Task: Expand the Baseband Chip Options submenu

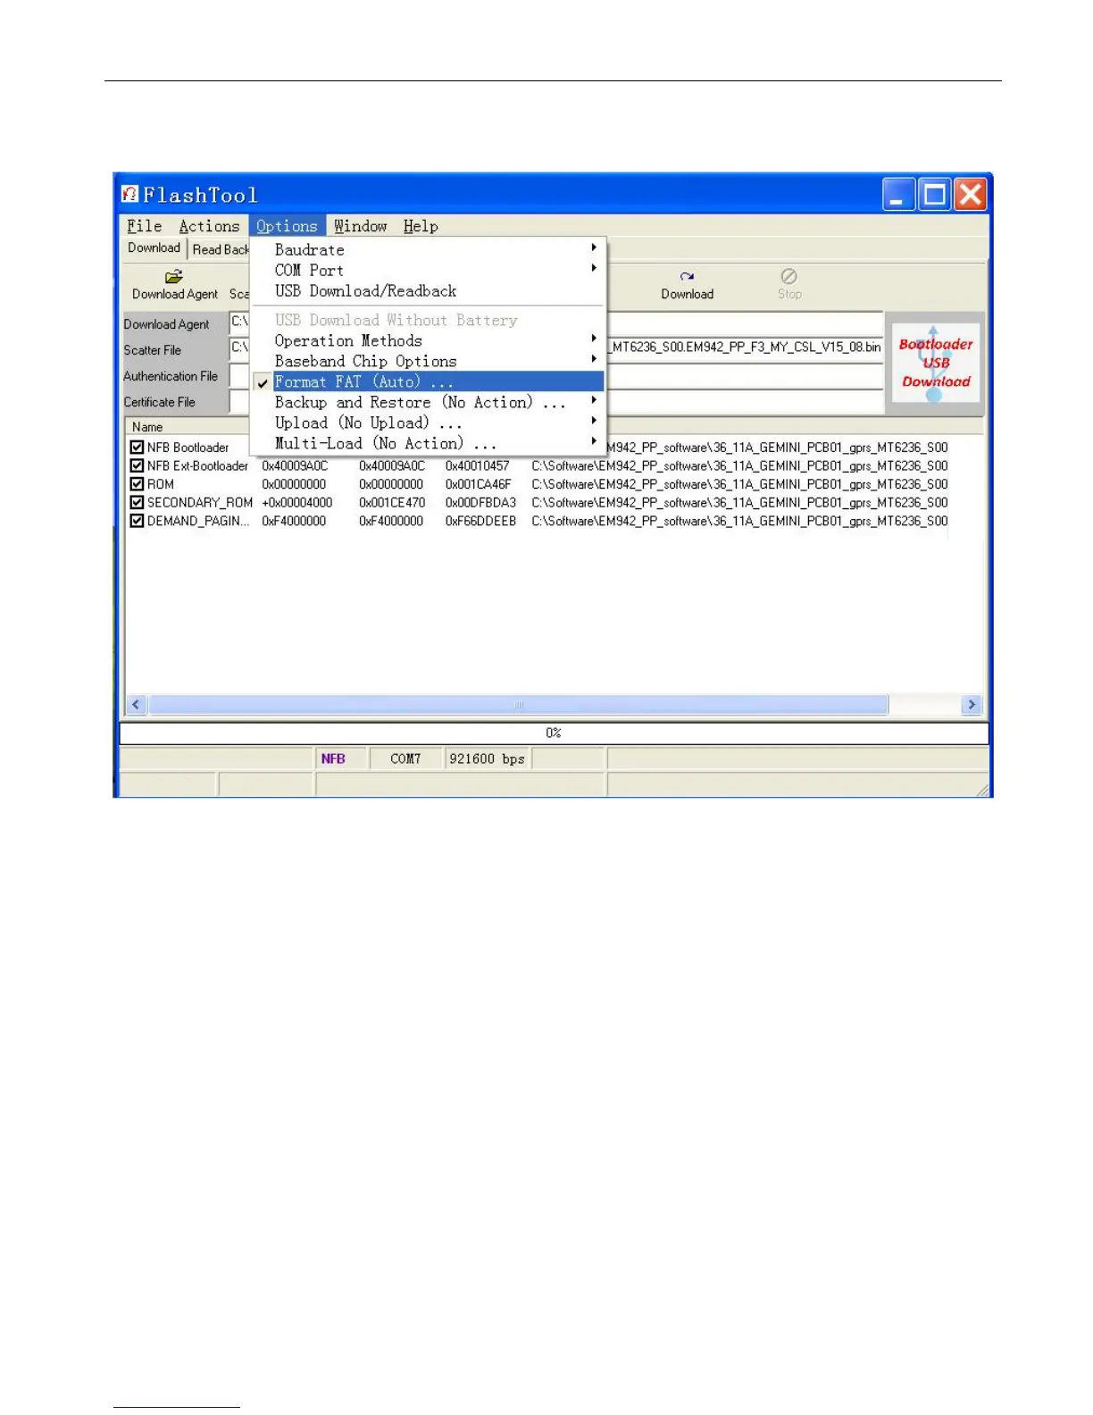Action: coord(429,361)
